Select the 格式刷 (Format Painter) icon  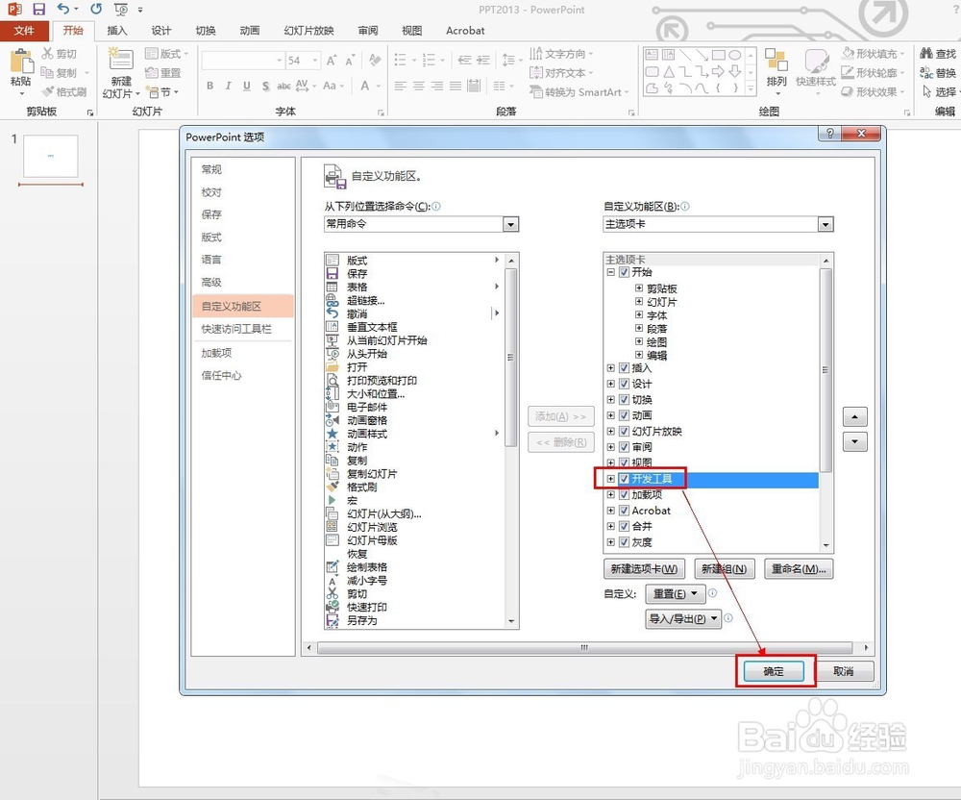pos(65,92)
